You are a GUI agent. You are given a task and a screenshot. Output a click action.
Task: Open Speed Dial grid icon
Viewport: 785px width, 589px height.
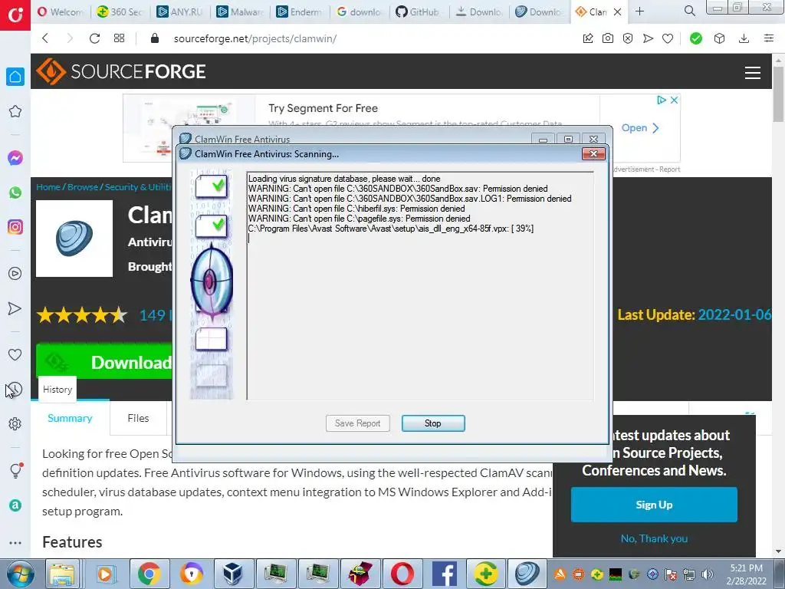click(119, 38)
